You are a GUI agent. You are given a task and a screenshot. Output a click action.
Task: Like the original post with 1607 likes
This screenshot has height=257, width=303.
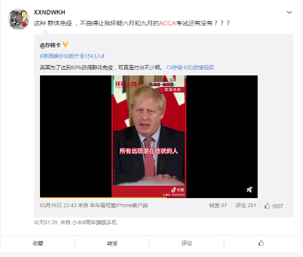pos(274,206)
